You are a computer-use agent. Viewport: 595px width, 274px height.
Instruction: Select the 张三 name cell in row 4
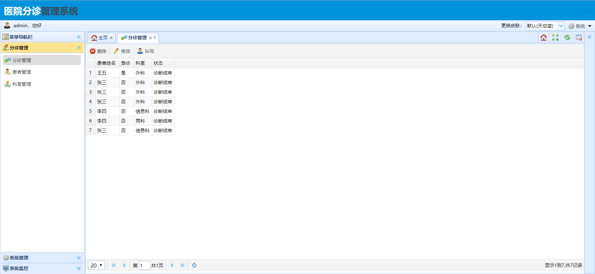(107, 102)
